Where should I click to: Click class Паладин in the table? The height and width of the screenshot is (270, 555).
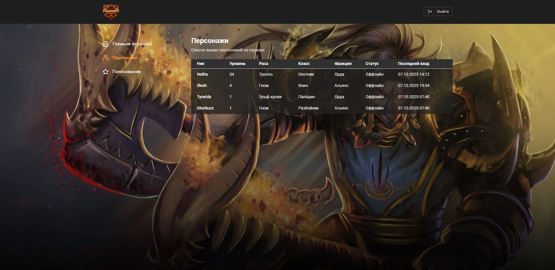tap(307, 97)
